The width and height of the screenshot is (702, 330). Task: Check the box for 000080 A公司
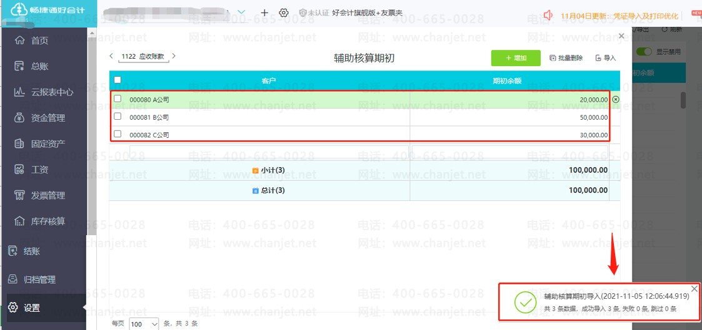pyautogui.click(x=118, y=99)
